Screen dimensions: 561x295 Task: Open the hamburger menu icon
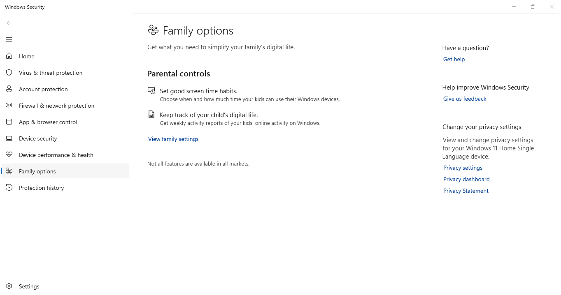[9, 39]
